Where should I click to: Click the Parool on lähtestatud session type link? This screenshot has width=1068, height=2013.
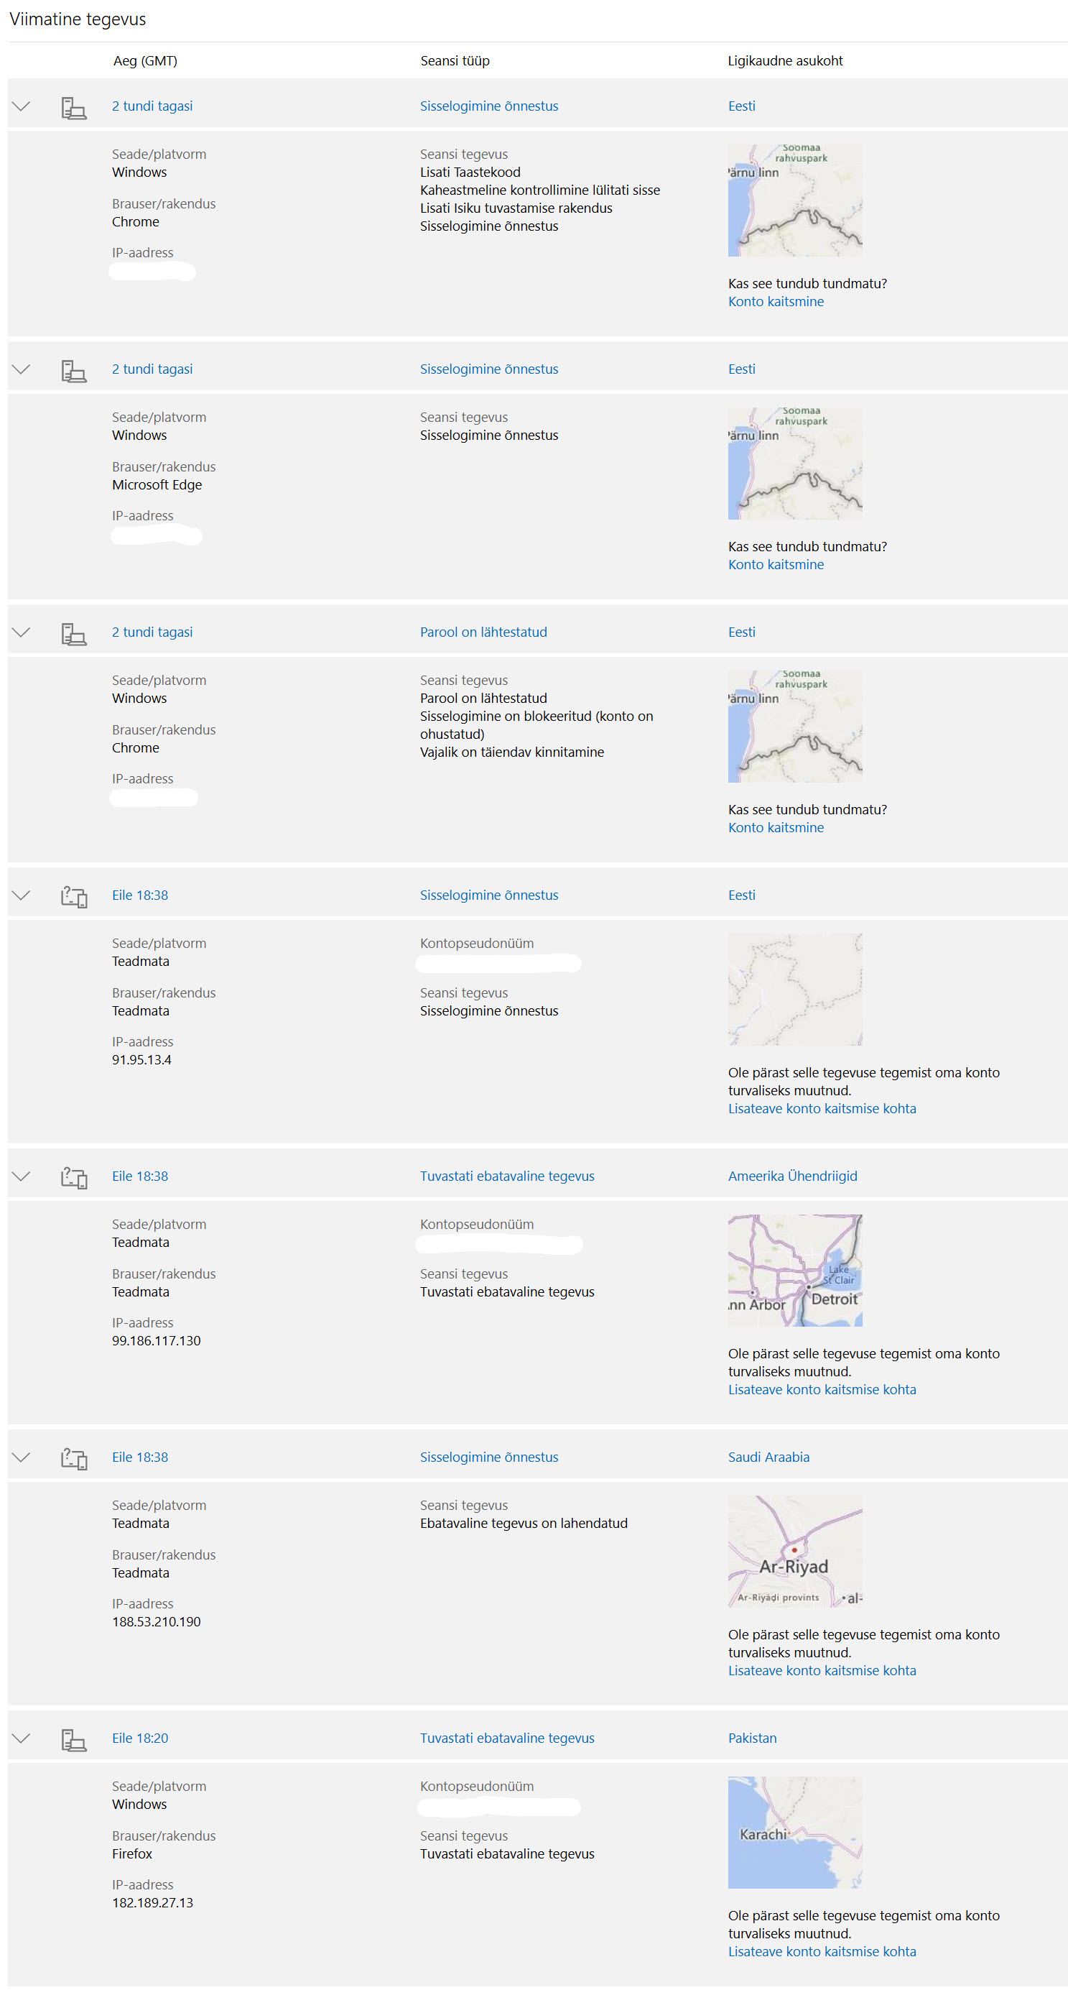click(483, 632)
